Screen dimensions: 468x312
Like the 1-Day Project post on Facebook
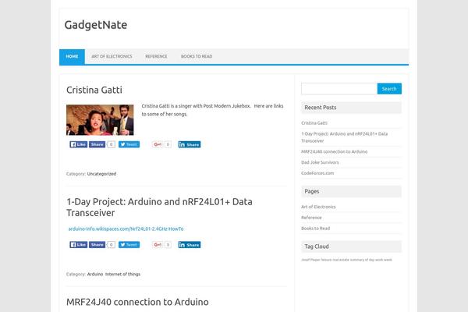[78, 244]
